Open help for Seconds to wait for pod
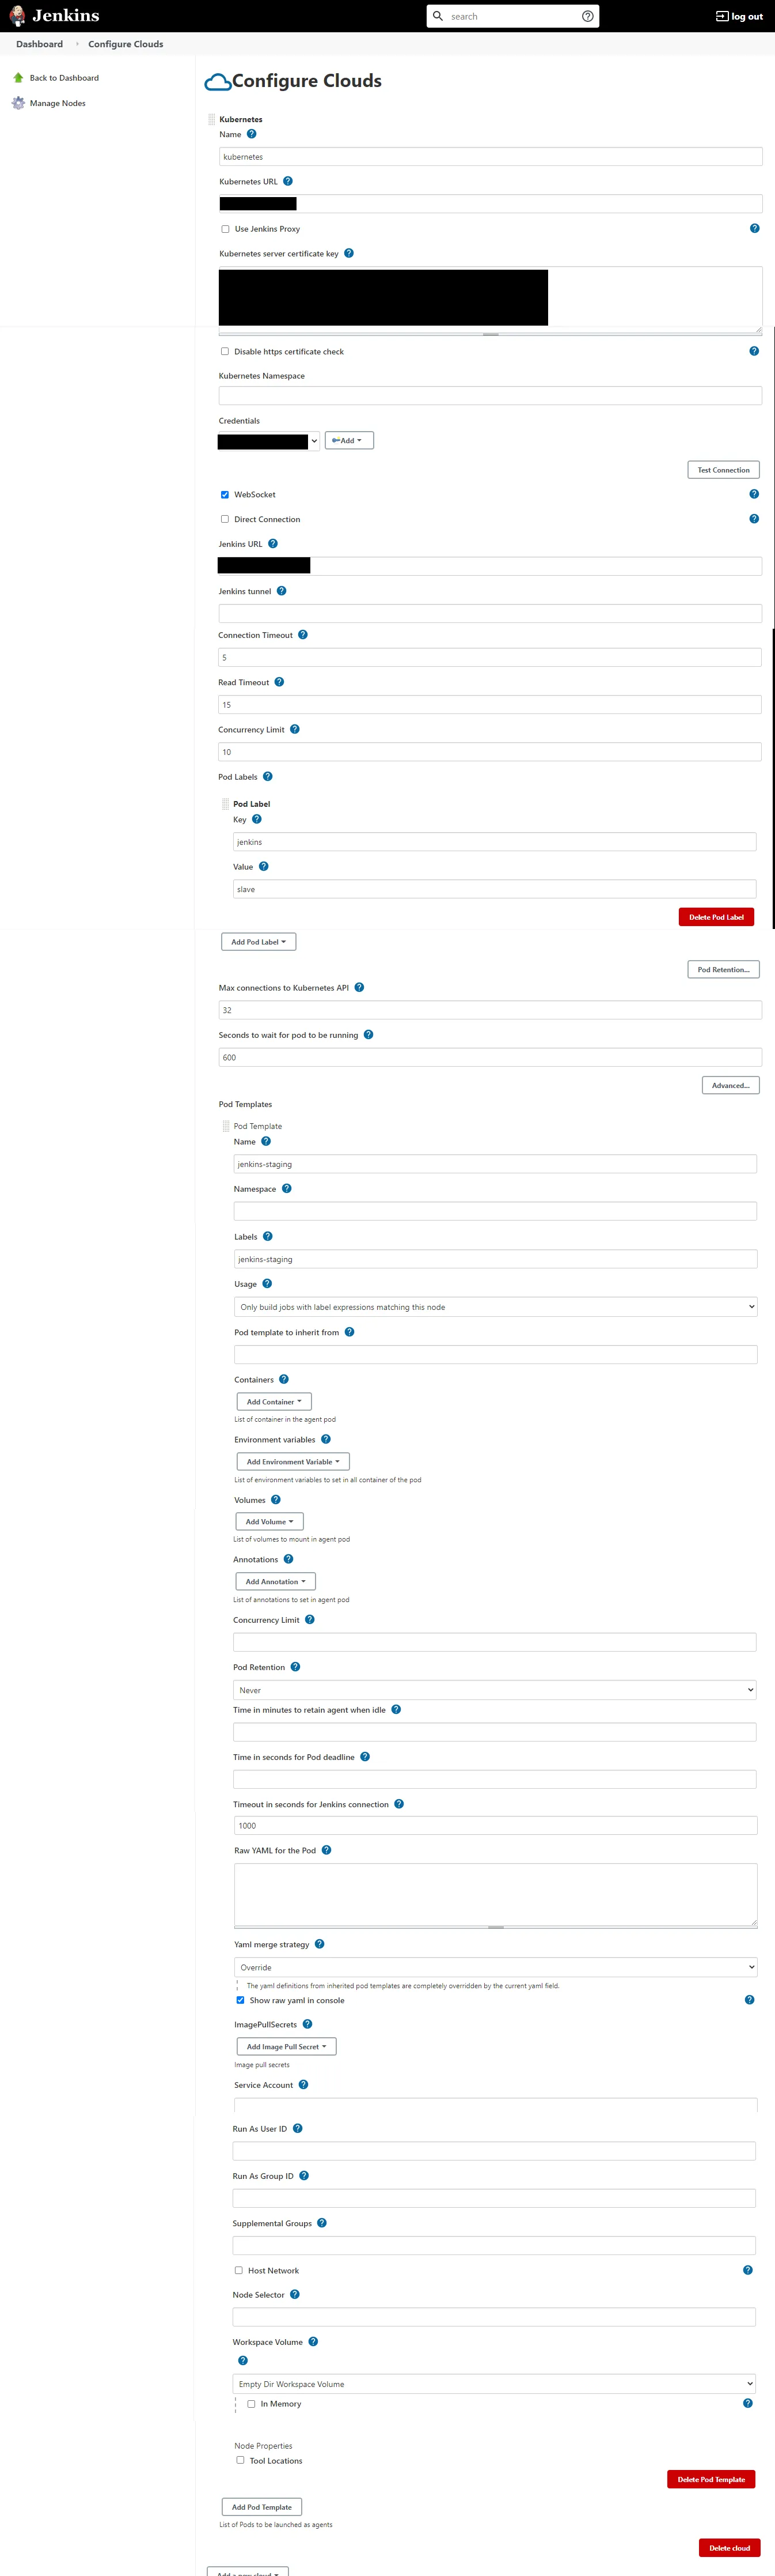 click(x=368, y=1035)
